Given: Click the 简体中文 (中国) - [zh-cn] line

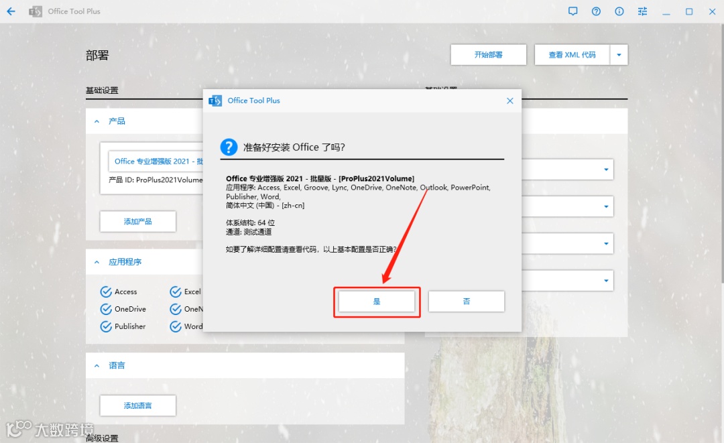Looking at the screenshot, I should [x=265, y=205].
